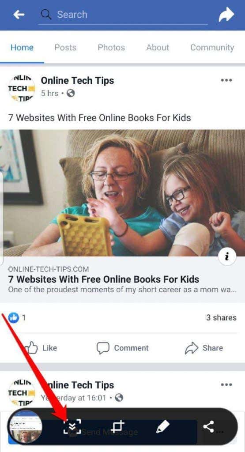
Task: Open the 7 Websites article link title
Action: 103,279
